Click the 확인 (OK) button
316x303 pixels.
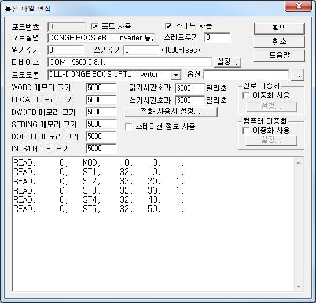(279, 28)
